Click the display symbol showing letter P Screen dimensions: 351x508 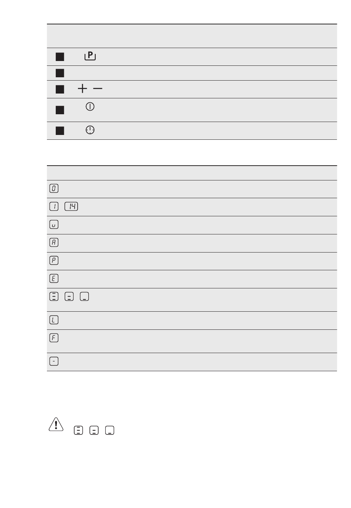54,260
